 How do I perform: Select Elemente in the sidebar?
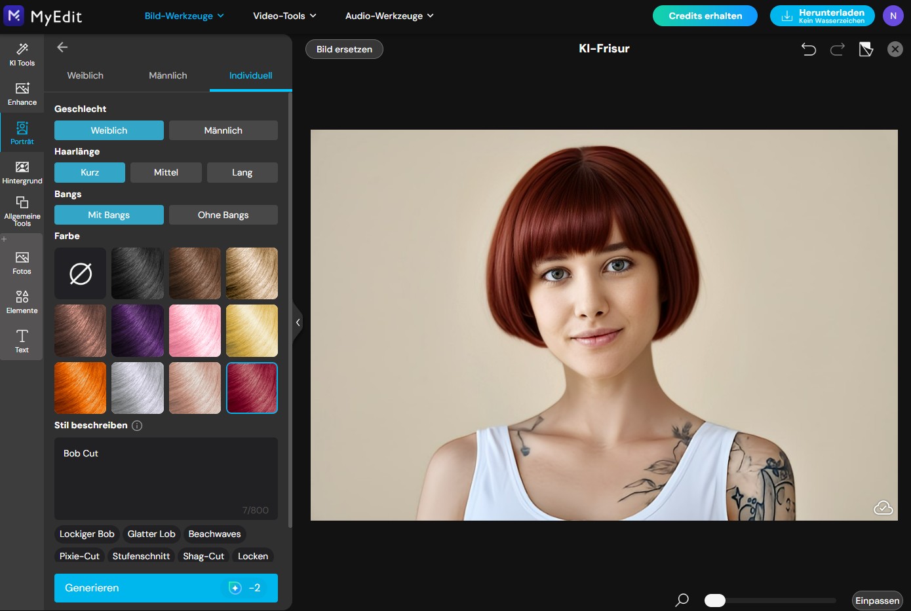tap(22, 302)
